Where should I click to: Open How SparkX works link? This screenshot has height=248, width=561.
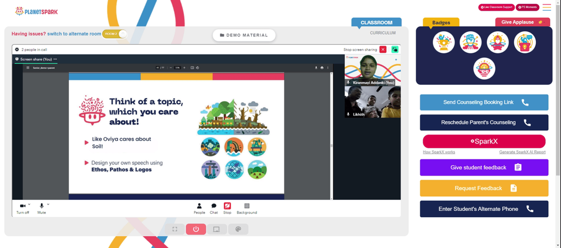(x=439, y=152)
